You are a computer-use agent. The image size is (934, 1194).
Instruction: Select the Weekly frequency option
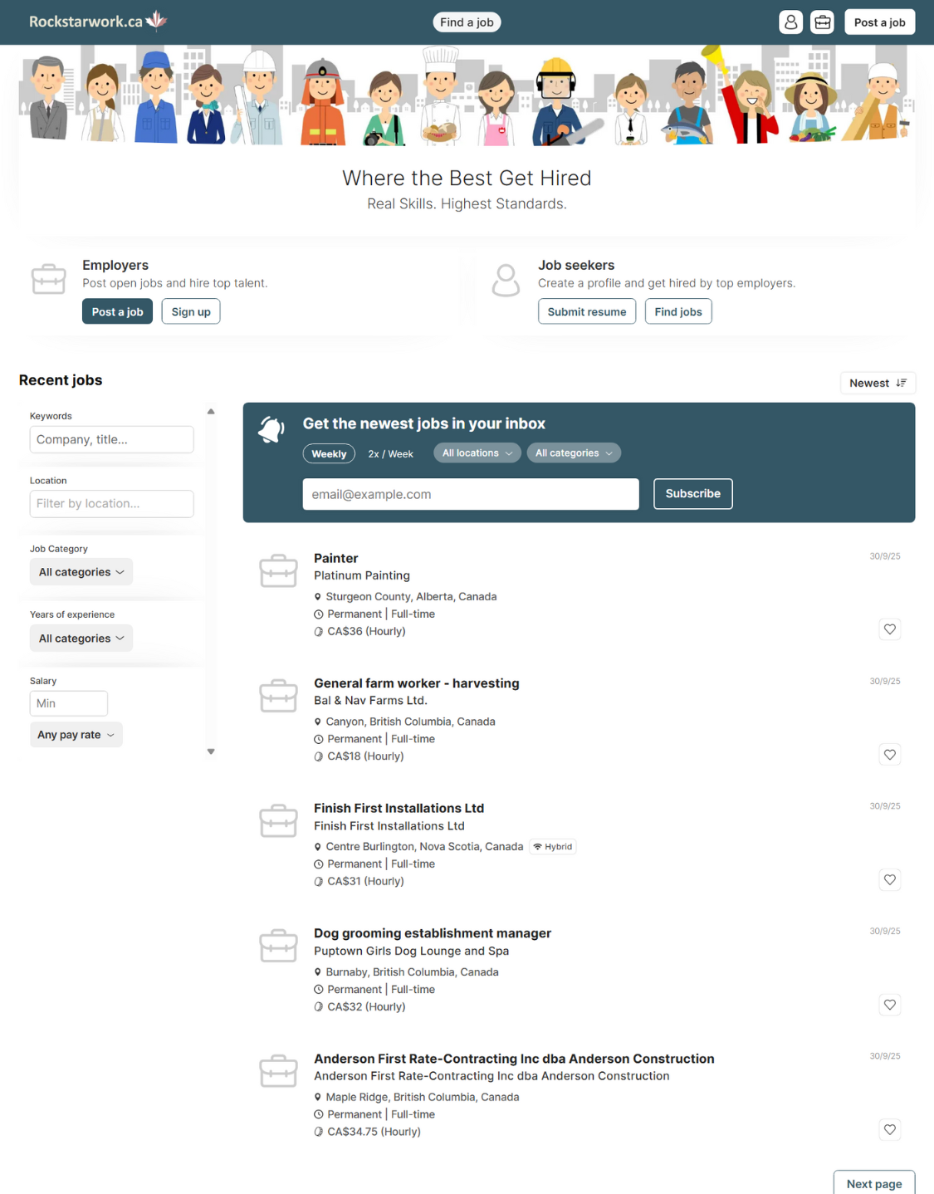(x=329, y=454)
